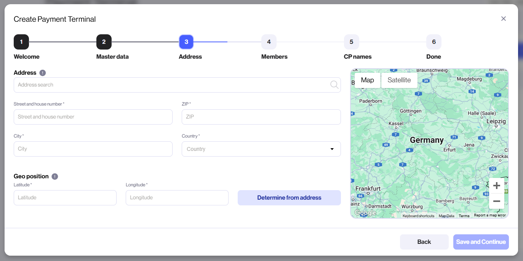
Task: Zoom in on the map with plus control
Action: 496,186
